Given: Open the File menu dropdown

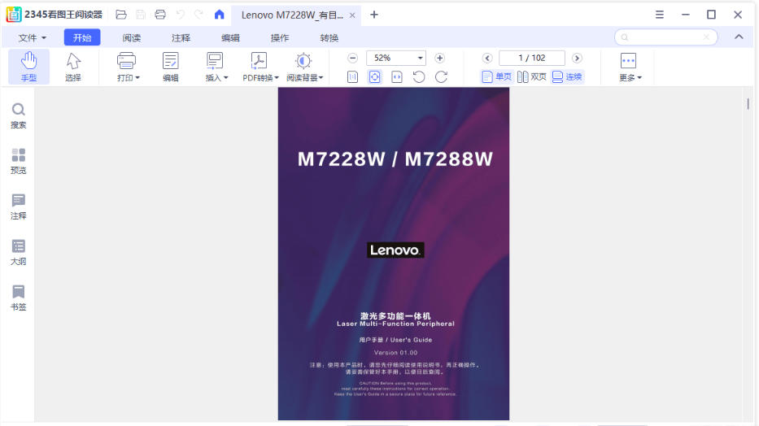Looking at the screenshot, I should pyautogui.click(x=33, y=37).
